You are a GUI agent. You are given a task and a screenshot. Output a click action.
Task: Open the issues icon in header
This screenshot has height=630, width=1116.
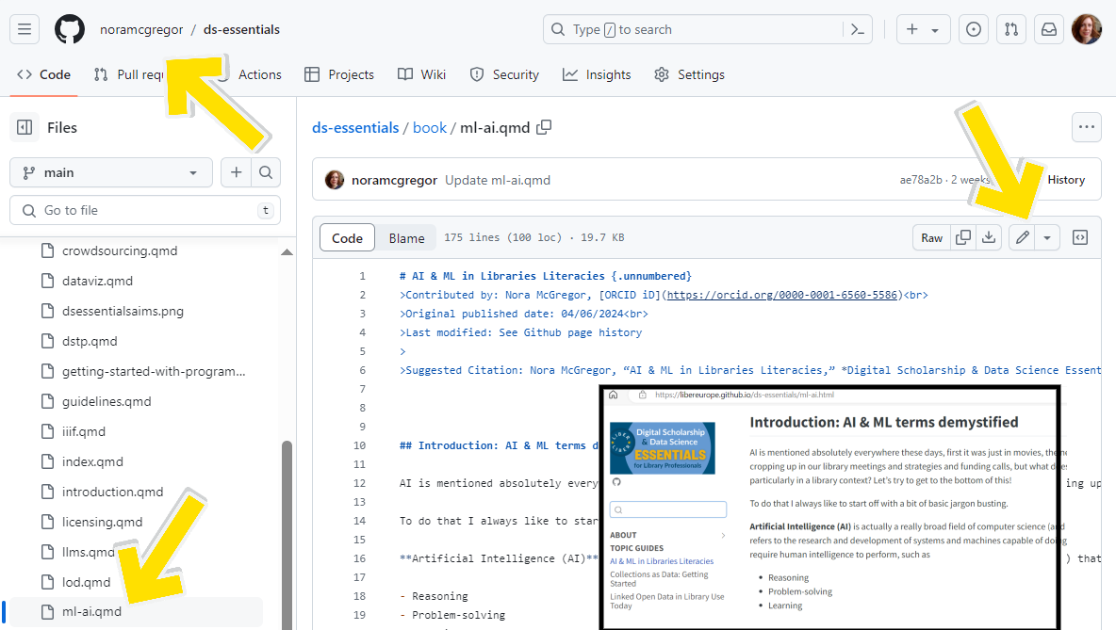[973, 29]
